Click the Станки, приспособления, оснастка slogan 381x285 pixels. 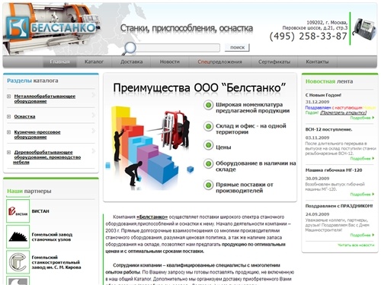pyautogui.click(x=186, y=28)
